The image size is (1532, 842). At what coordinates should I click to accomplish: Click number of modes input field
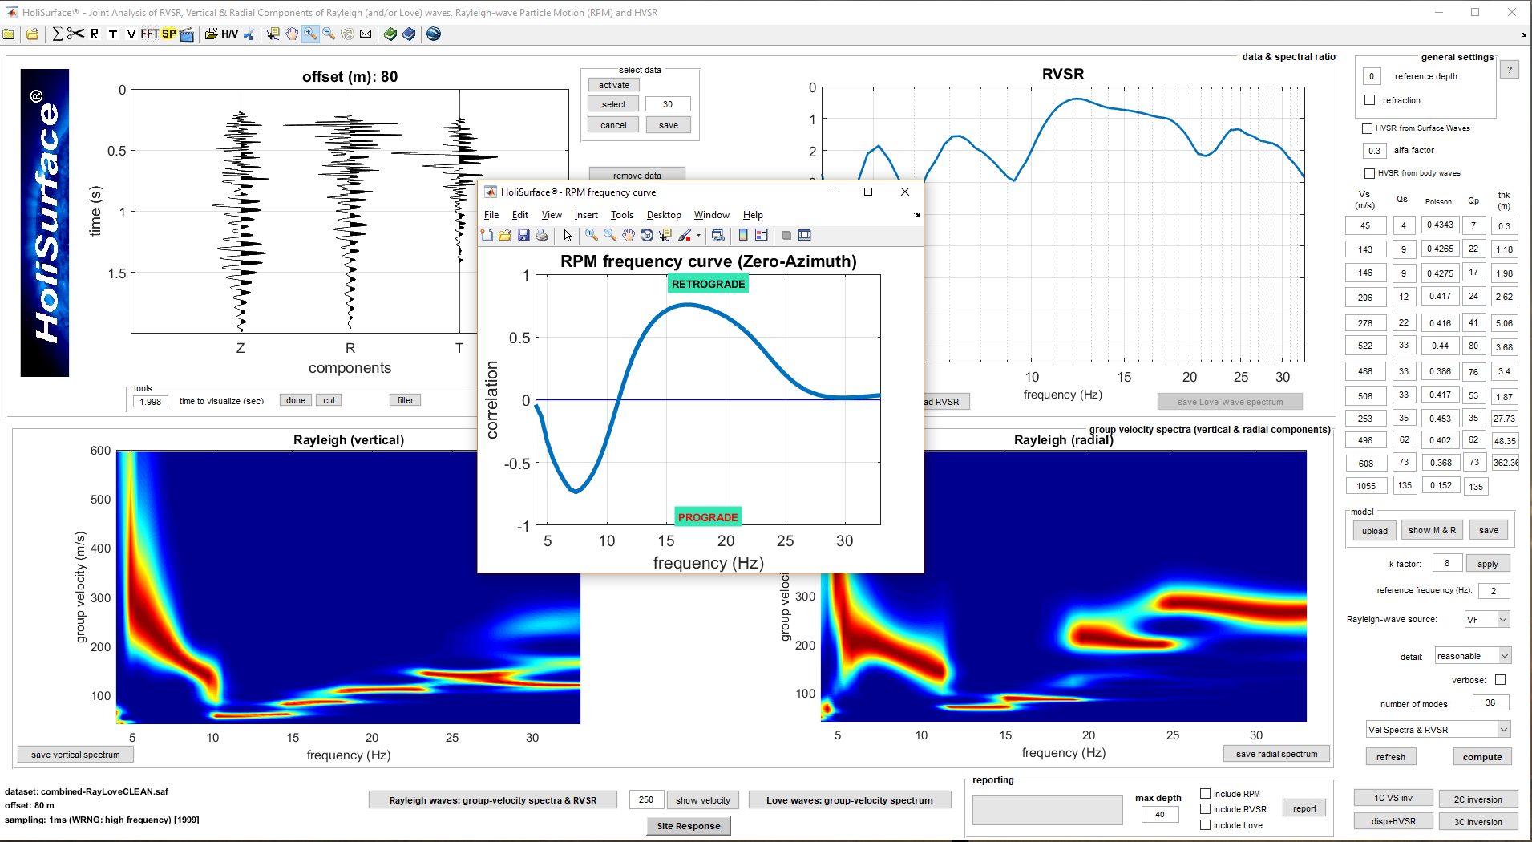point(1490,702)
